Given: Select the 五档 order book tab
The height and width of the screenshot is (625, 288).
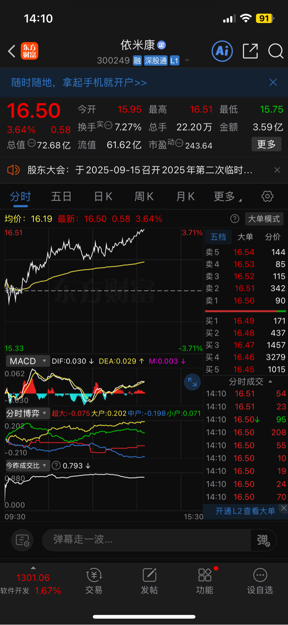Looking at the screenshot, I should click(218, 237).
